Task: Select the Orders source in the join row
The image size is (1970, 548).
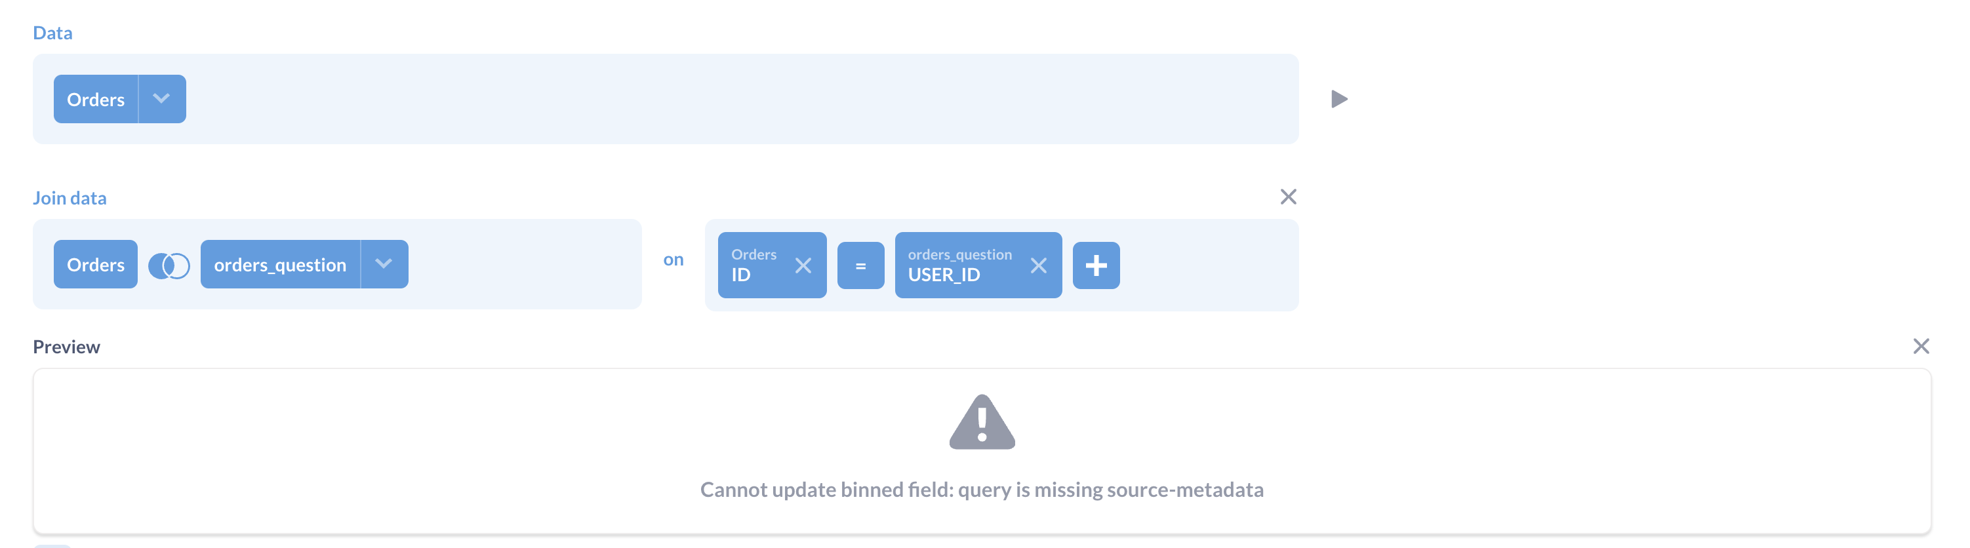Action: tap(95, 264)
